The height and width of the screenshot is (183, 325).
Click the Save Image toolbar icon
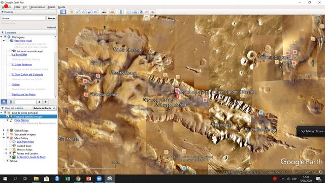141,12
